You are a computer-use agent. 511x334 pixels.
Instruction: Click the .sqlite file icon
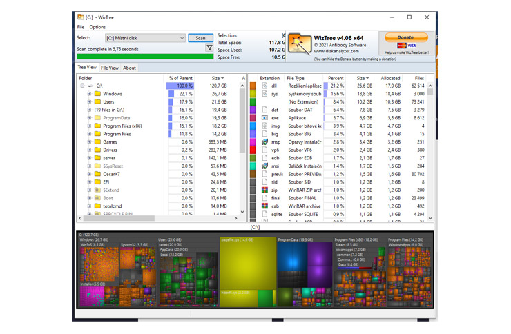pos(264,214)
